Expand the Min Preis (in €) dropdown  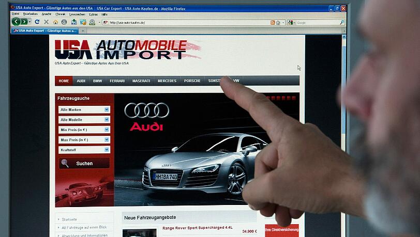click(84, 130)
